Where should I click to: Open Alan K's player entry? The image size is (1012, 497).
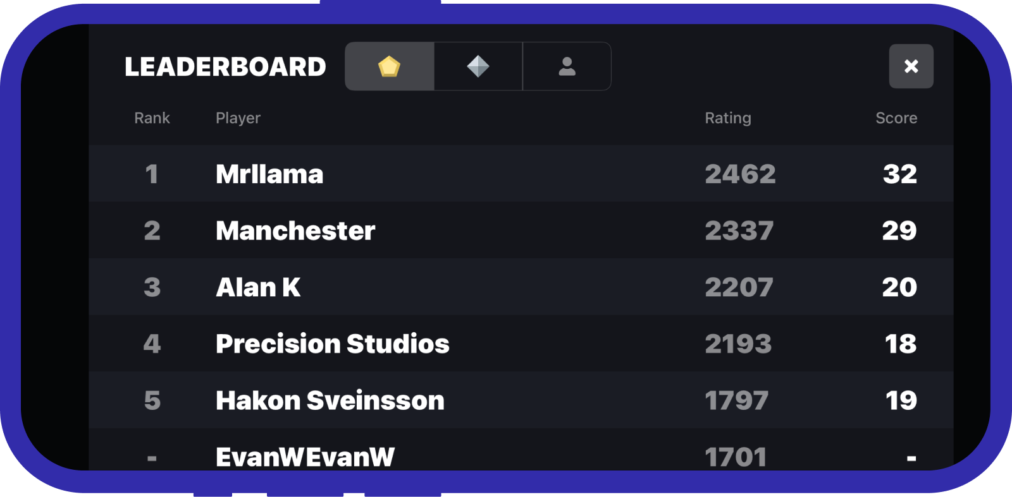(258, 287)
